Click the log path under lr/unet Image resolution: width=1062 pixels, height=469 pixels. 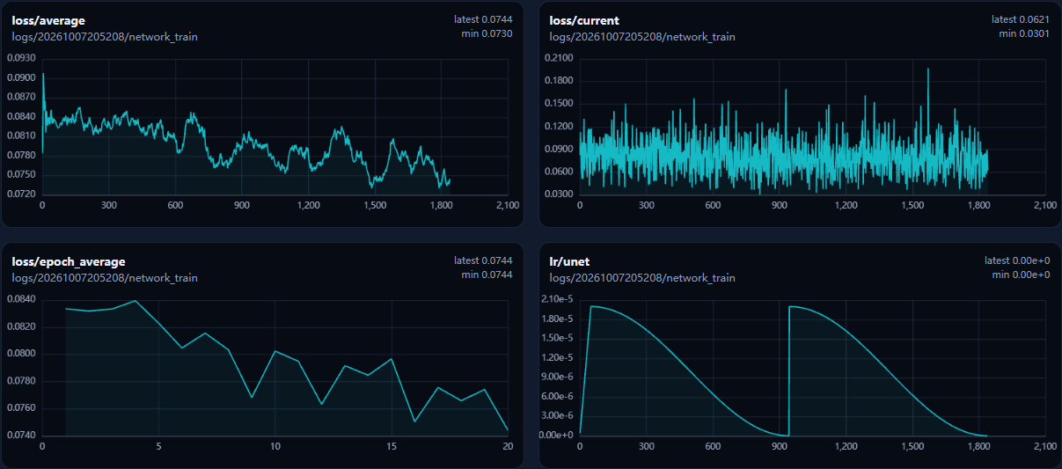(642, 278)
